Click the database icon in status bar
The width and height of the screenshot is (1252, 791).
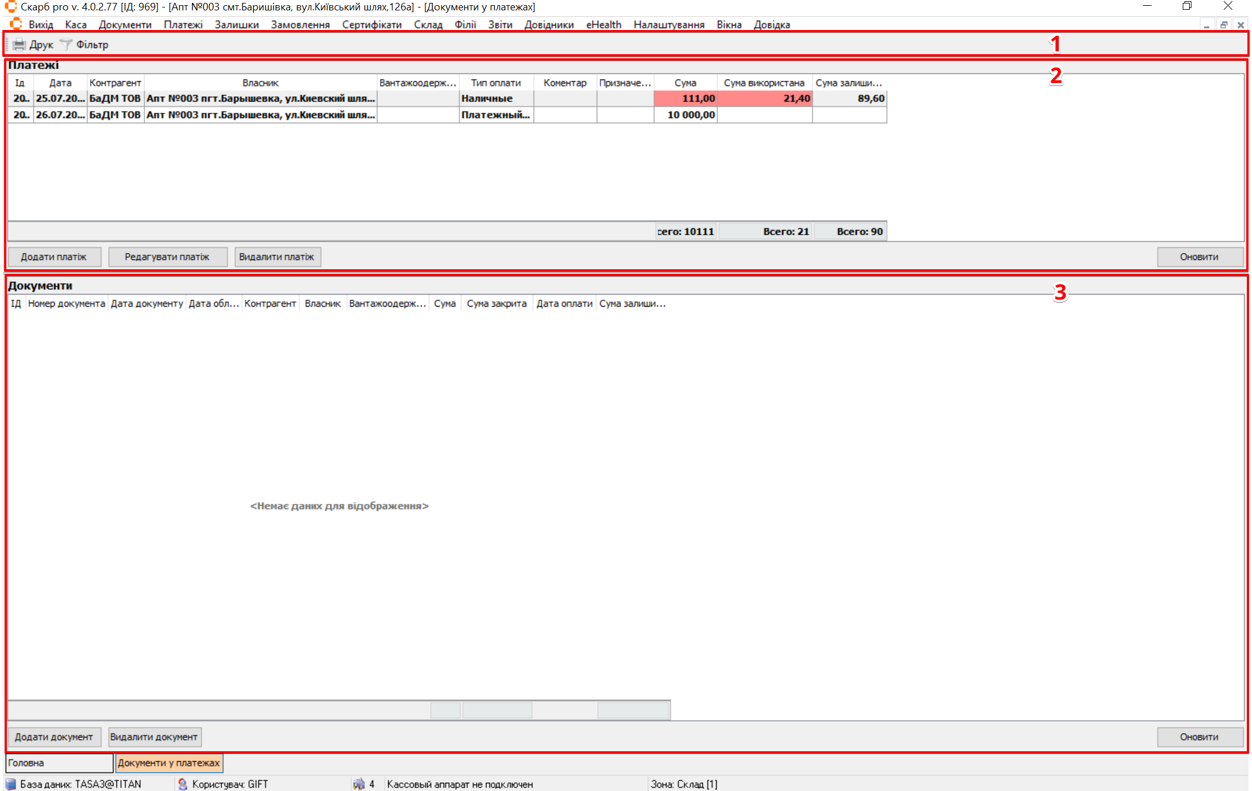click(10, 784)
